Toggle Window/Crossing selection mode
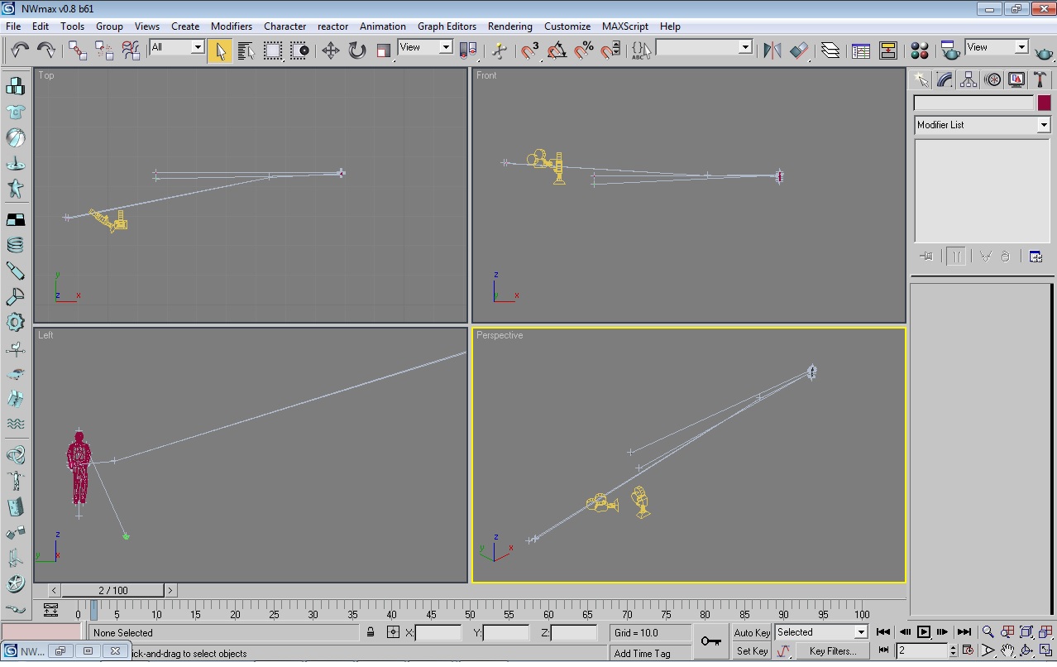The height and width of the screenshot is (667, 1057). pos(299,50)
